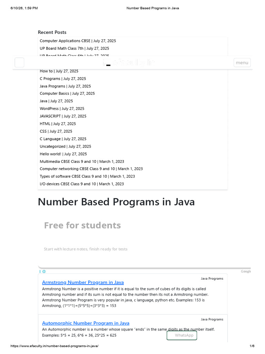Screen dimensions: 265x354
Task: Select the Java Programs recent post
Action: [52, 86]
